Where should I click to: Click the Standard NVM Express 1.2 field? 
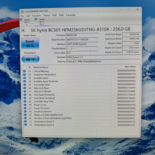pos(103,57)
